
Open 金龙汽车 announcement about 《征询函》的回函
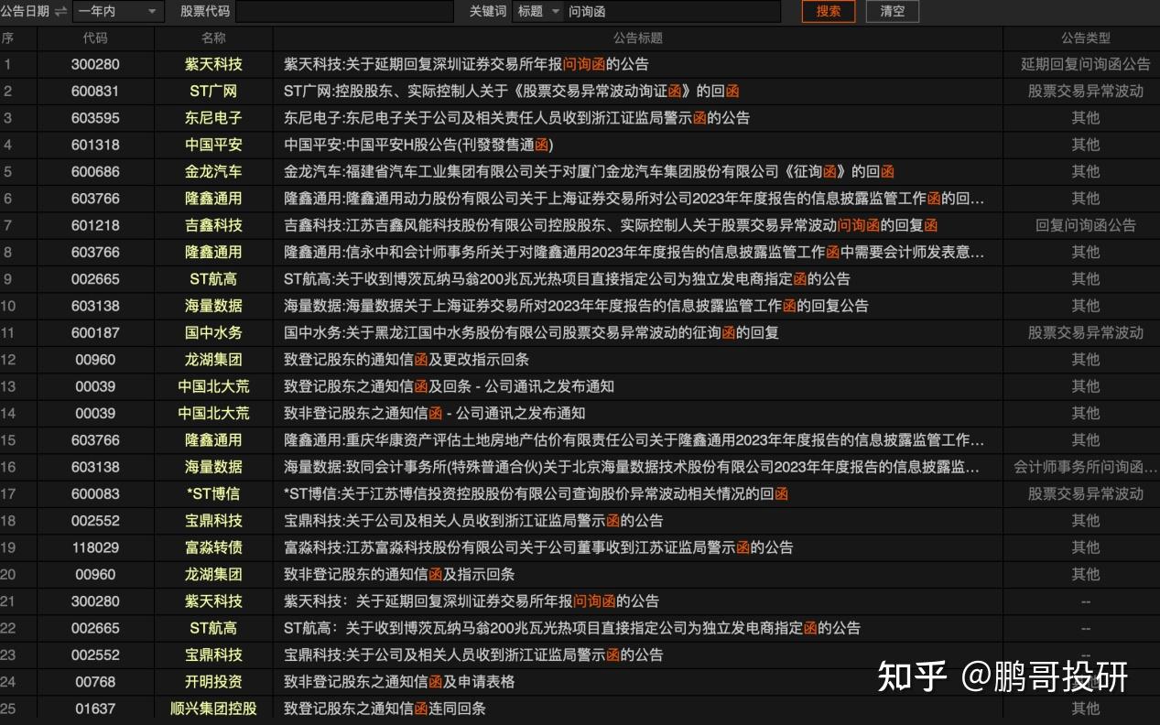[x=589, y=171]
